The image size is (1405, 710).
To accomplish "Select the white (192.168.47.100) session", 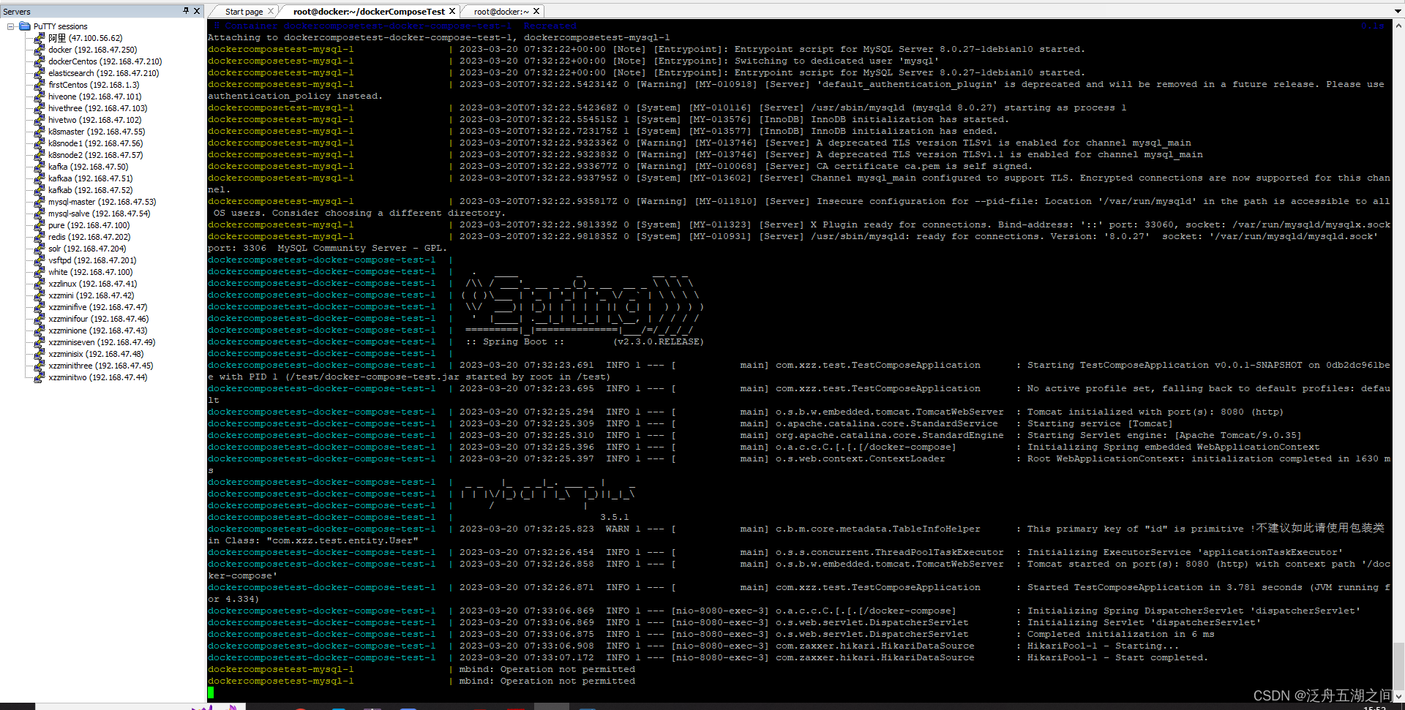I will coord(91,272).
